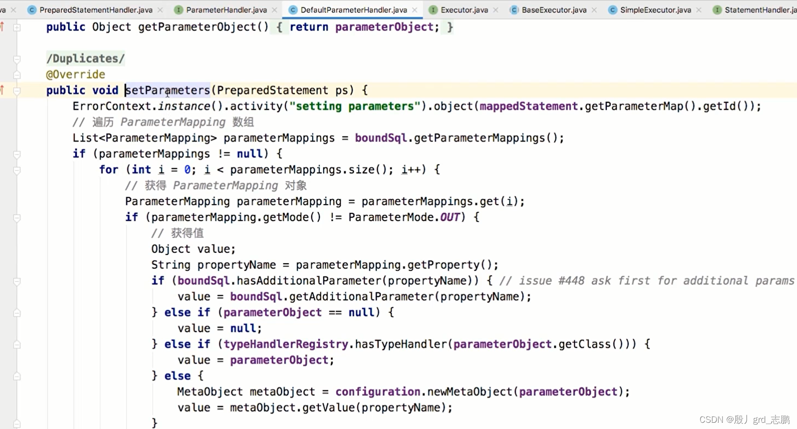Close the DefaultParameterHandler.java tab
Screen dimensions: 797x429
pos(415,10)
